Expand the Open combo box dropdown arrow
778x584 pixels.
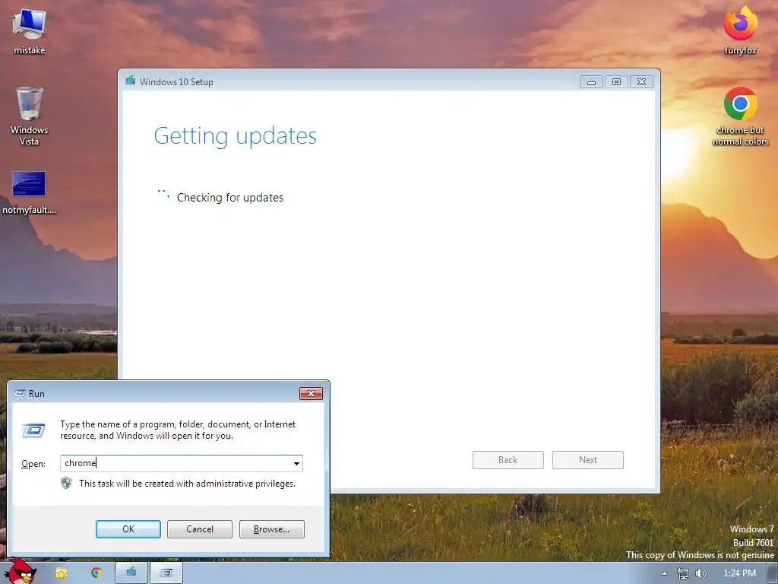tap(296, 463)
